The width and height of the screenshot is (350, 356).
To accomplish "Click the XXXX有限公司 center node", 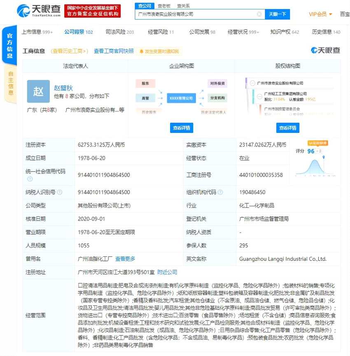I will click(181, 98).
